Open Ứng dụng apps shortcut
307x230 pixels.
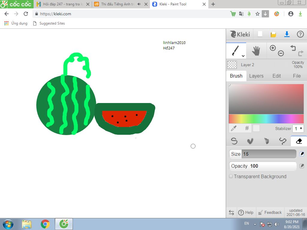pos(16,23)
